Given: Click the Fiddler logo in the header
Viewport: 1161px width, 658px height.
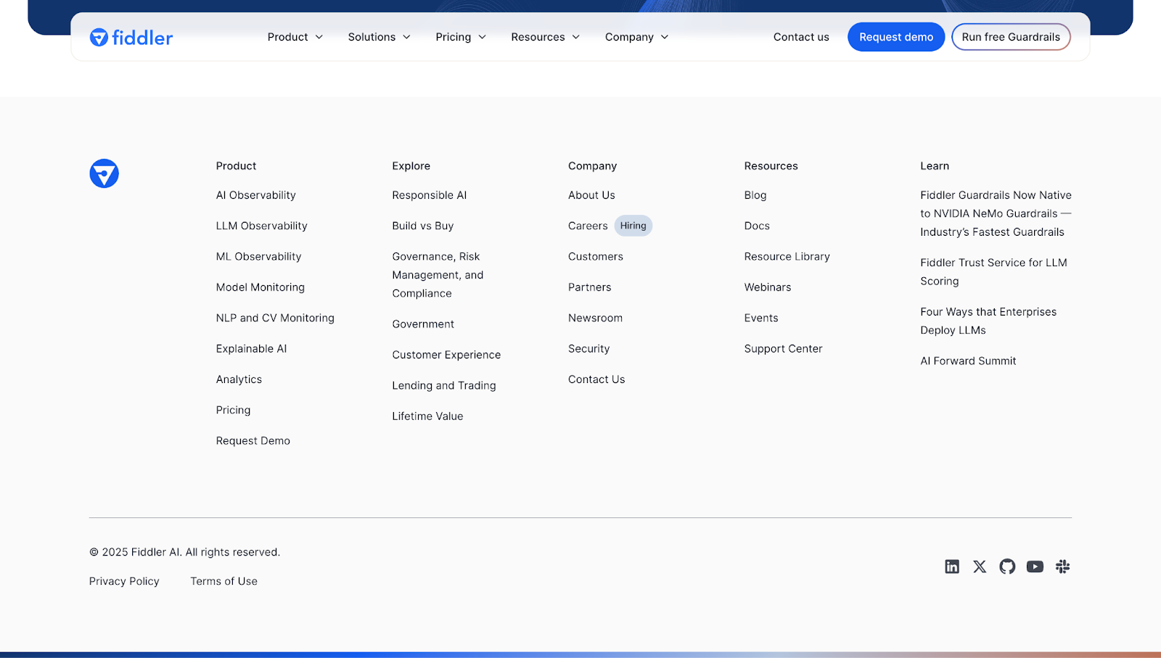Looking at the screenshot, I should pyautogui.click(x=131, y=37).
